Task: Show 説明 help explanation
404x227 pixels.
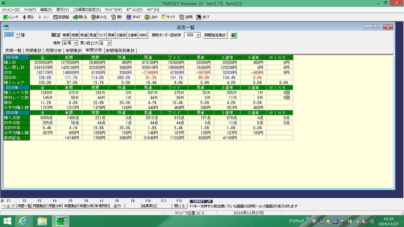Action: click(186, 17)
